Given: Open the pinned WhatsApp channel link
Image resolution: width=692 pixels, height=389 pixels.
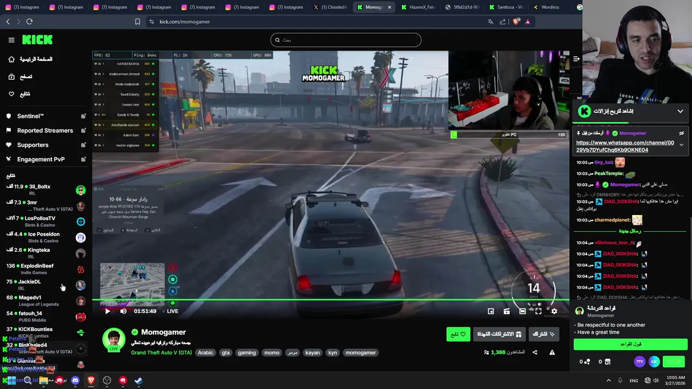Looking at the screenshot, I should (625, 146).
